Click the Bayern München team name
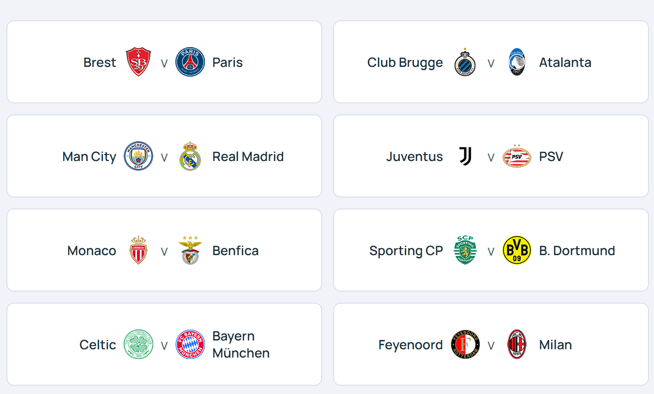 pos(241,344)
